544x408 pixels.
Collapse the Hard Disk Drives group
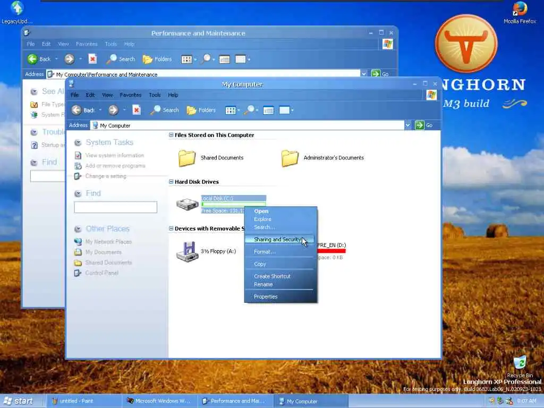click(171, 182)
